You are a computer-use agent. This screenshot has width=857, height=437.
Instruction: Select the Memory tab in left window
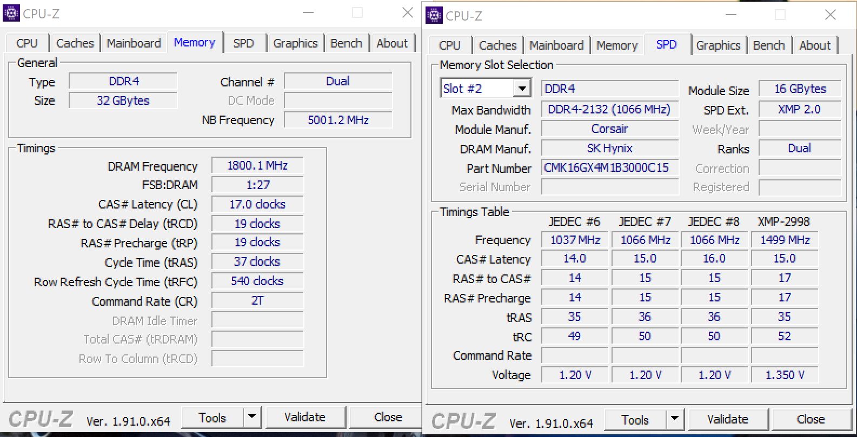[195, 42]
